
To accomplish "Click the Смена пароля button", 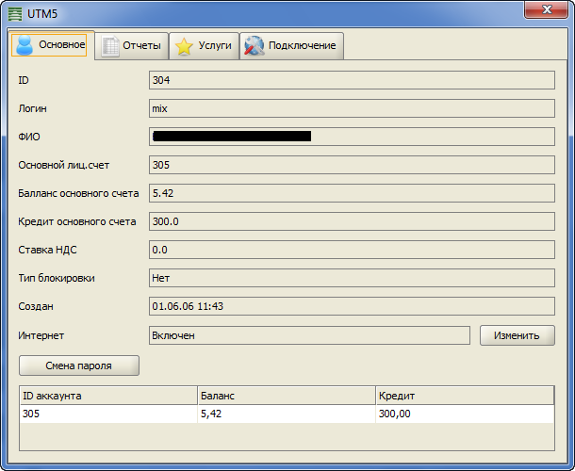I will pos(79,365).
